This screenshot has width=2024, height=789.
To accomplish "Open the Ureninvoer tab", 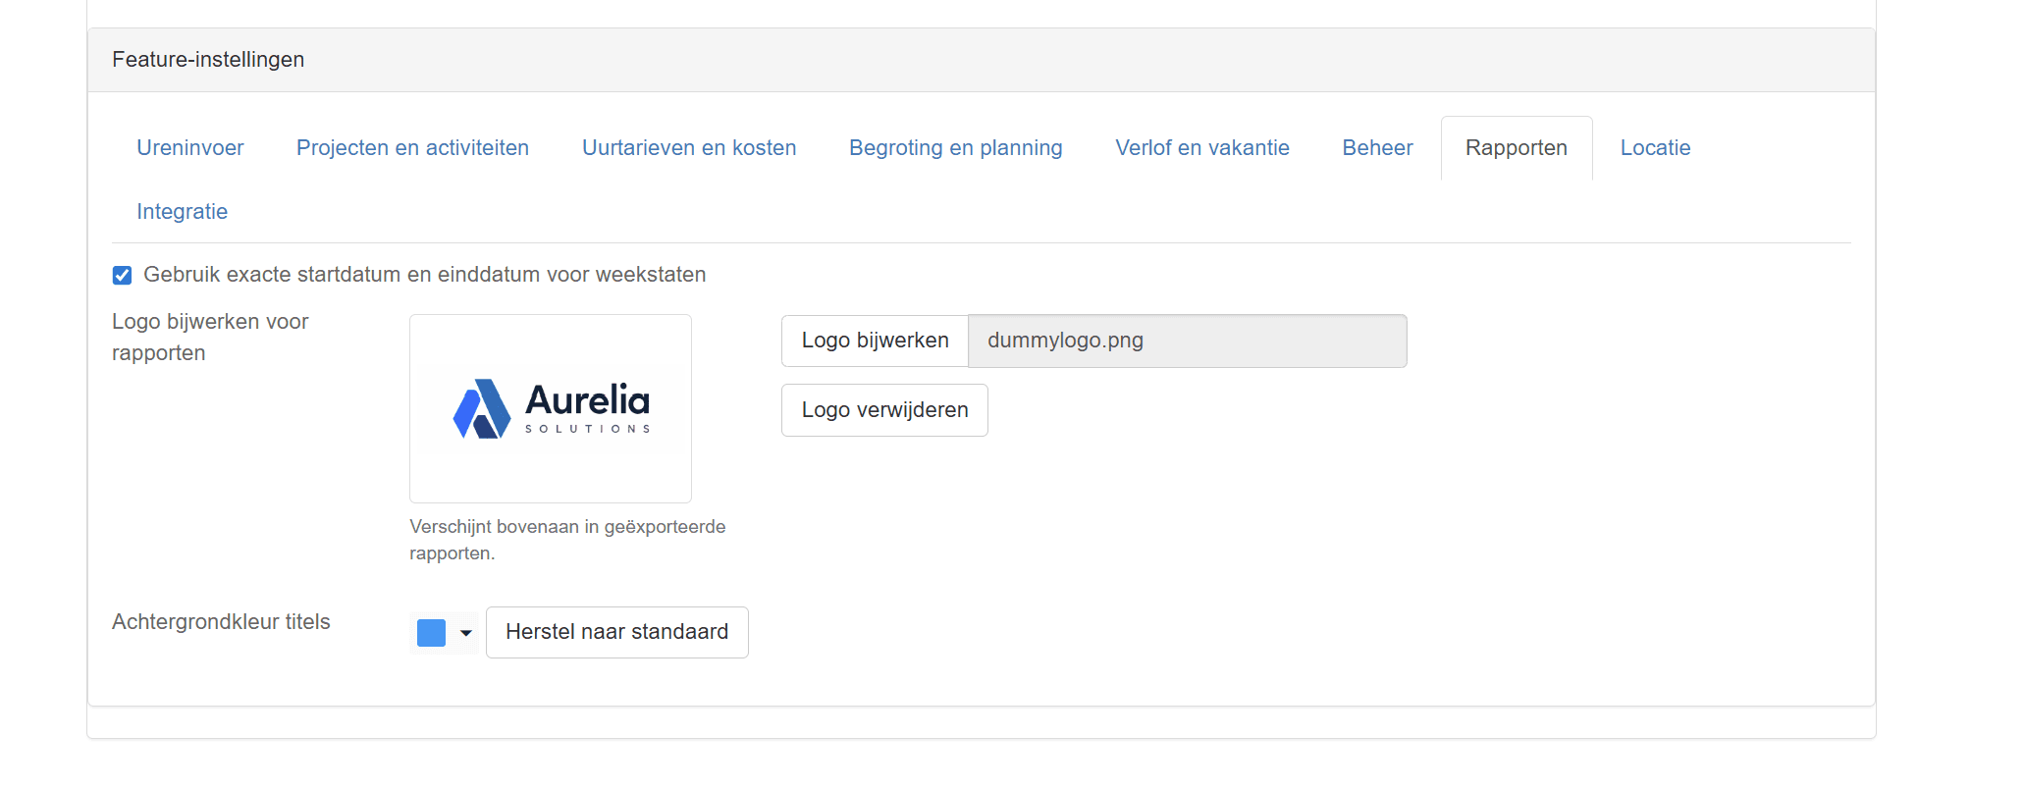I will pyautogui.click(x=189, y=148).
